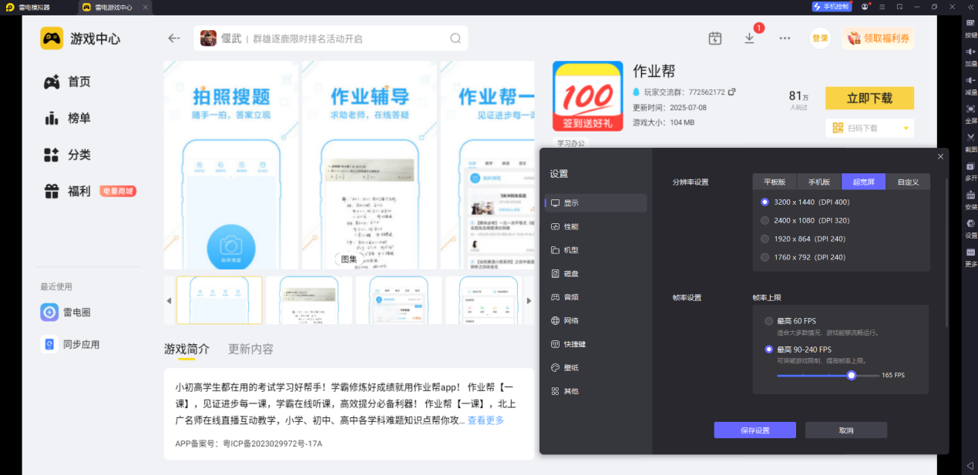This screenshot has height=475, width=978.
Task: Click the download manager icon with badge
Action: tap(749, 38)
